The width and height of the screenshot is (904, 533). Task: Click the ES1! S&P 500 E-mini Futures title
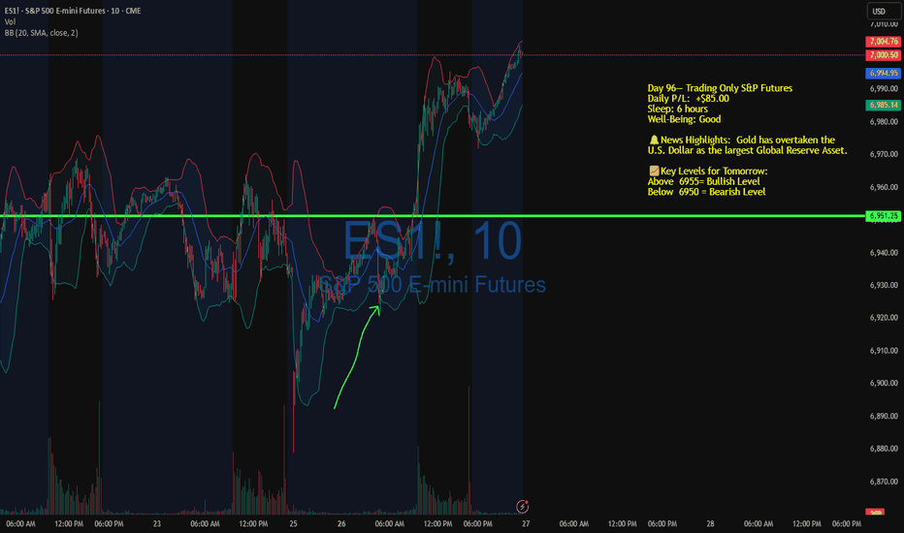73,11
